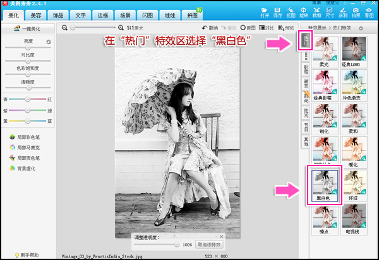Open the 边框 tab
The image size is (379, 260).
[102, 14]
